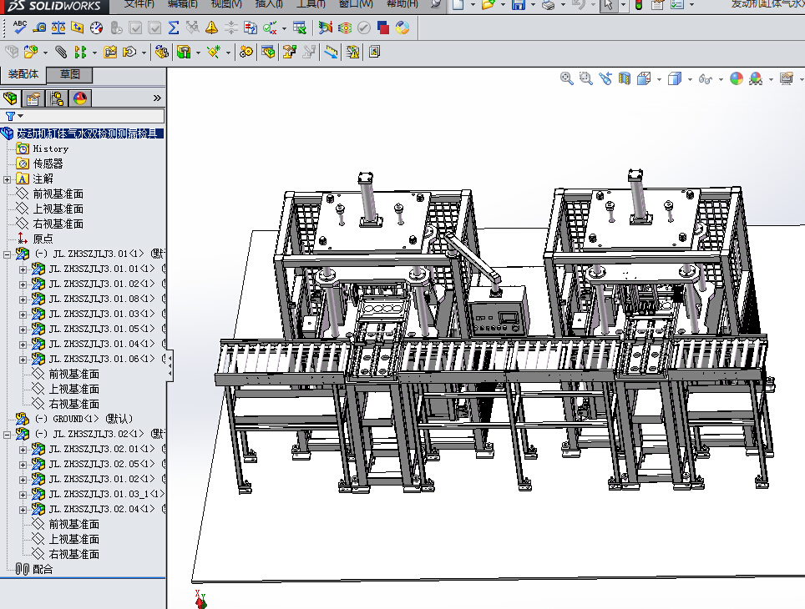The height and width of the screenshot is (609, 805).
Task: Click the Section View icon
Action: click(624, 78)
